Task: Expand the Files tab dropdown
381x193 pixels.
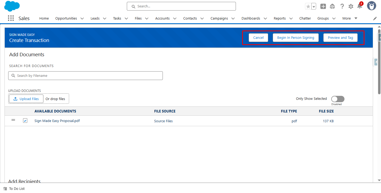Action: click(x=147, y=18)
